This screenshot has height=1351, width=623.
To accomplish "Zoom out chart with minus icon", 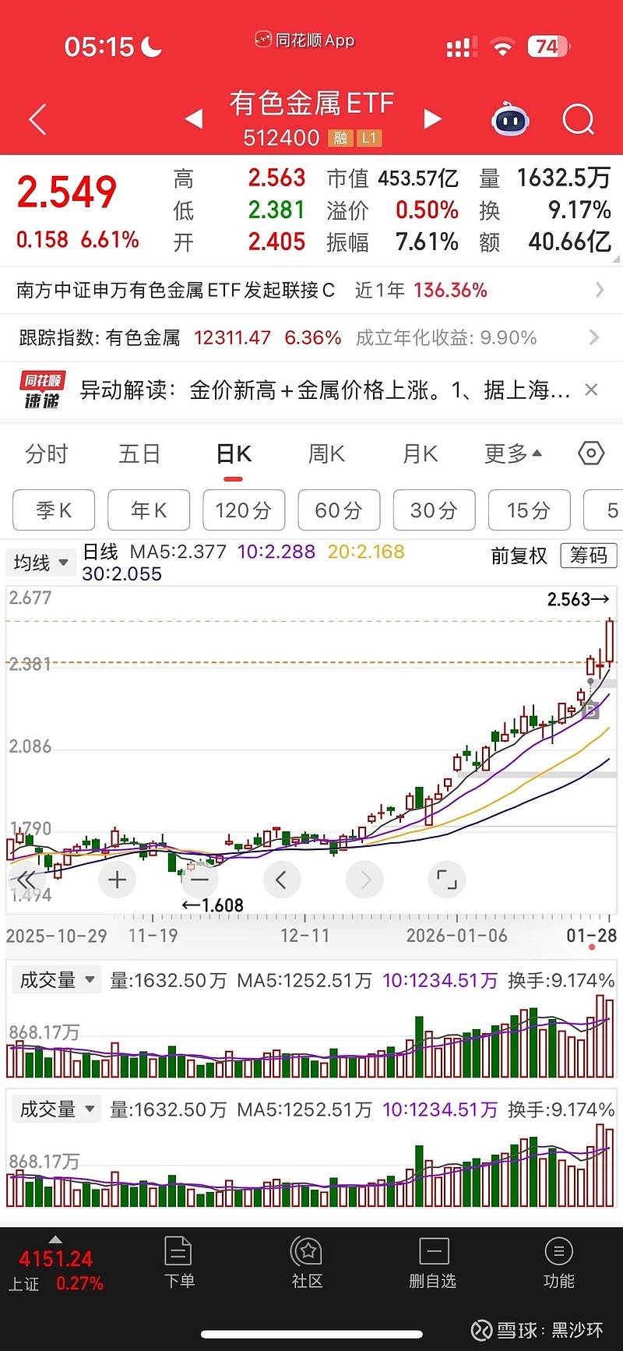I will click(x=199, y=880).
